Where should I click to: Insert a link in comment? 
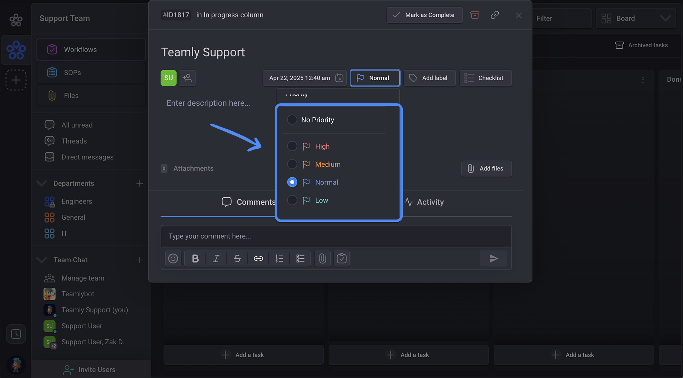[258, 258]
